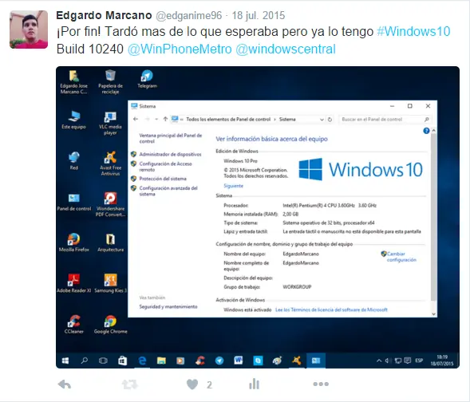Screen dimensions: 470x402
Task: Launch Mozilla Firefox desktop shortcut
Action: pos(73,242)
